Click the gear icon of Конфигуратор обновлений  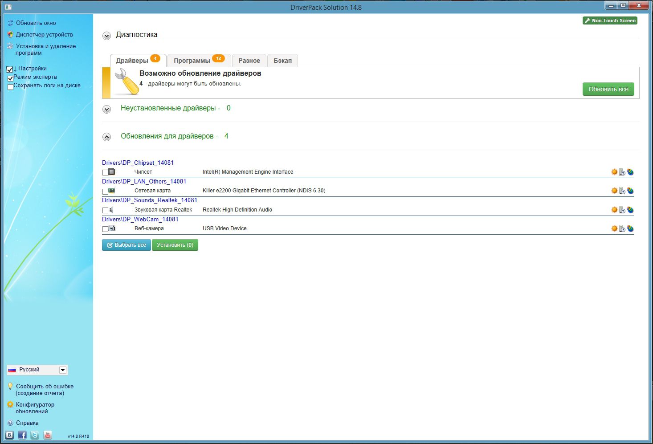(10, 405)
